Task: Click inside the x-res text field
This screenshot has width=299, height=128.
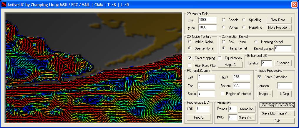Action: [x=207, y=20]
